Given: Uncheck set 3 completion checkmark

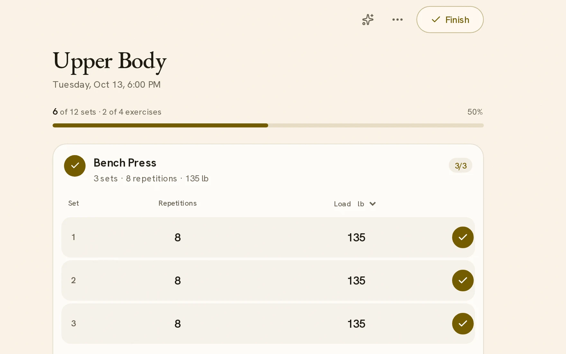Looking at the screenshot, I should click(x=462, y=323).
